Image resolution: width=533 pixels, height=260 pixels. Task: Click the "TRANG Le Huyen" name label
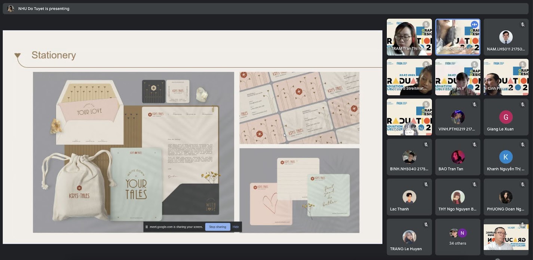pos(406,249)
